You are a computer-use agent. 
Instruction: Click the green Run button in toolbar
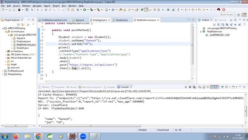(84, 10)
